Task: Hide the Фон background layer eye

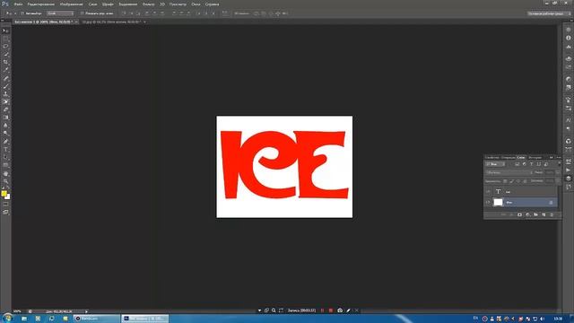Action: click(x=488, y=202)
